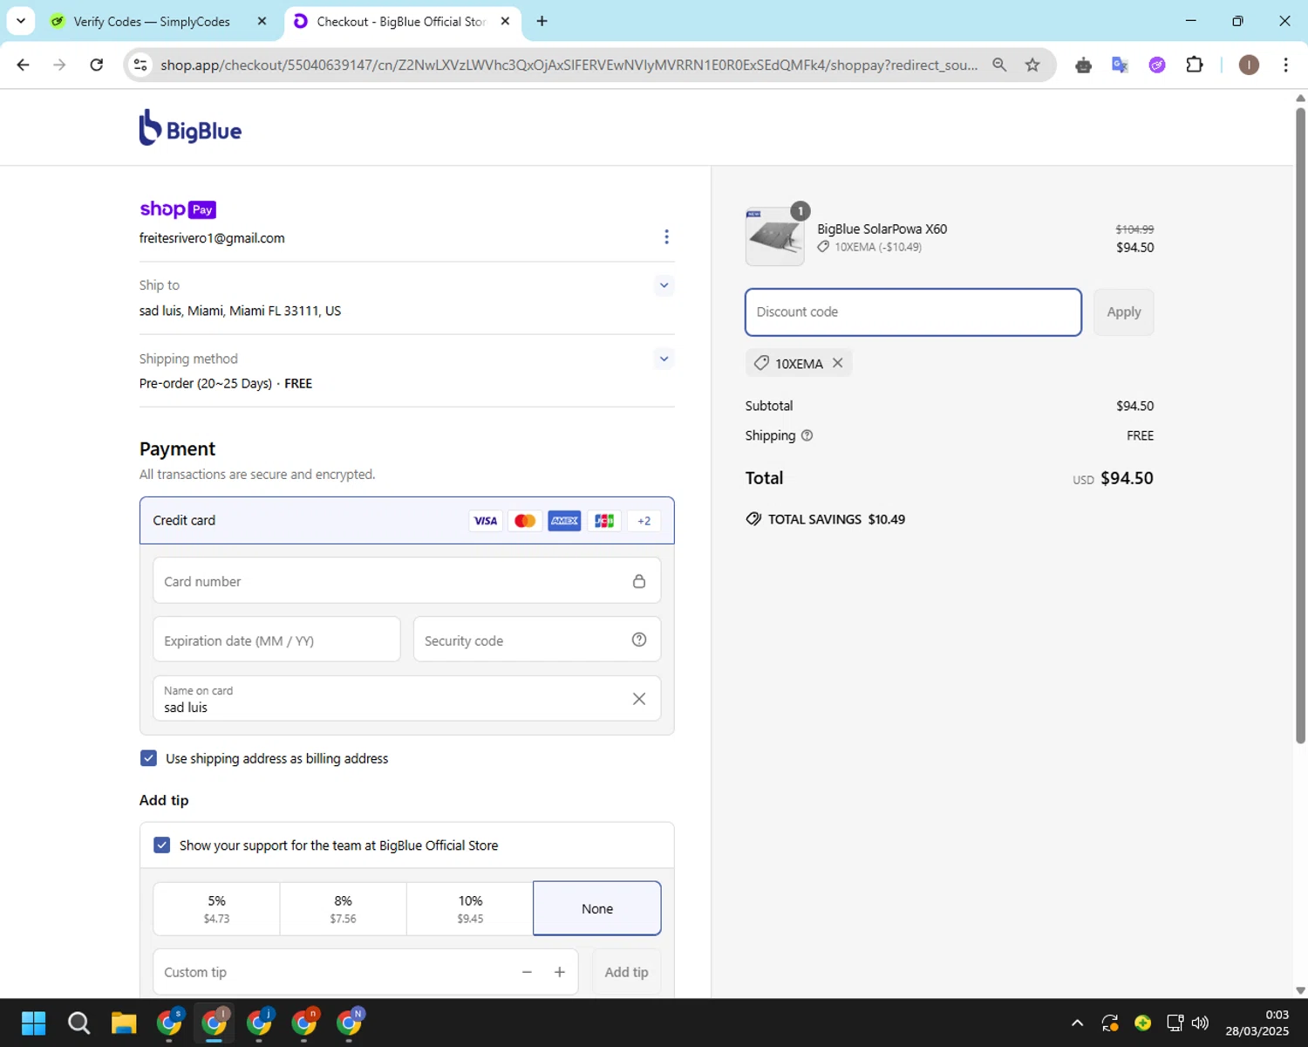Focus the Card number field

tap(406, 581)
